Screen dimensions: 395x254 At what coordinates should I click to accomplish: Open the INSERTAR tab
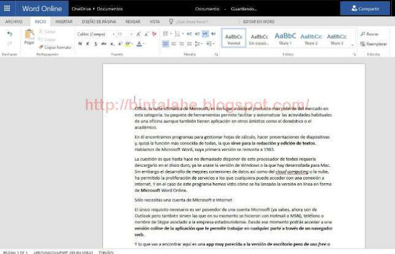64,22
